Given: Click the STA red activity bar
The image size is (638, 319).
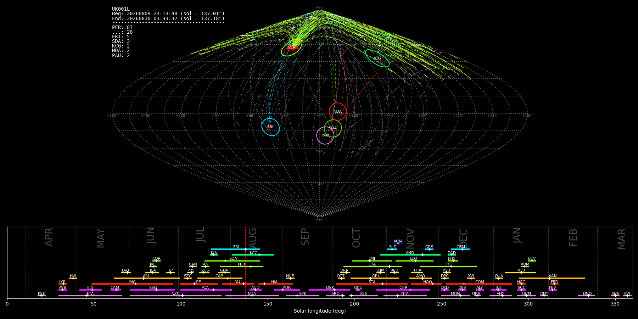Looking at the screenshot, I should [x=372, y=284].
